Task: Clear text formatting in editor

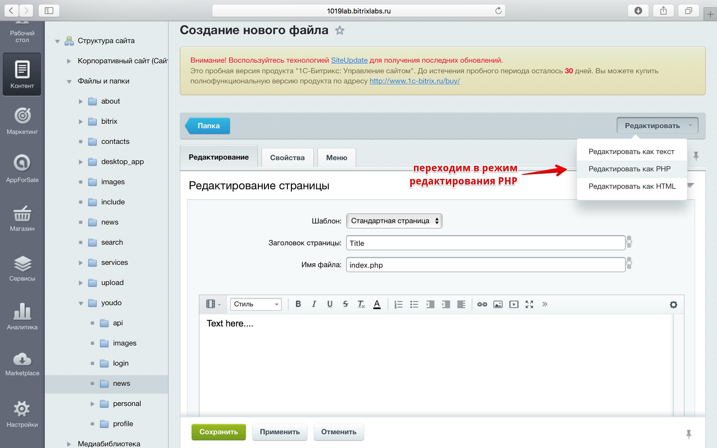Action: click(361, 304)
